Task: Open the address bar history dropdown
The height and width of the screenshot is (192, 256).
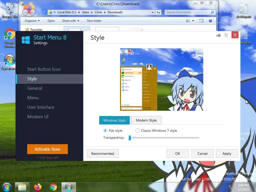Action: (153, 12)
